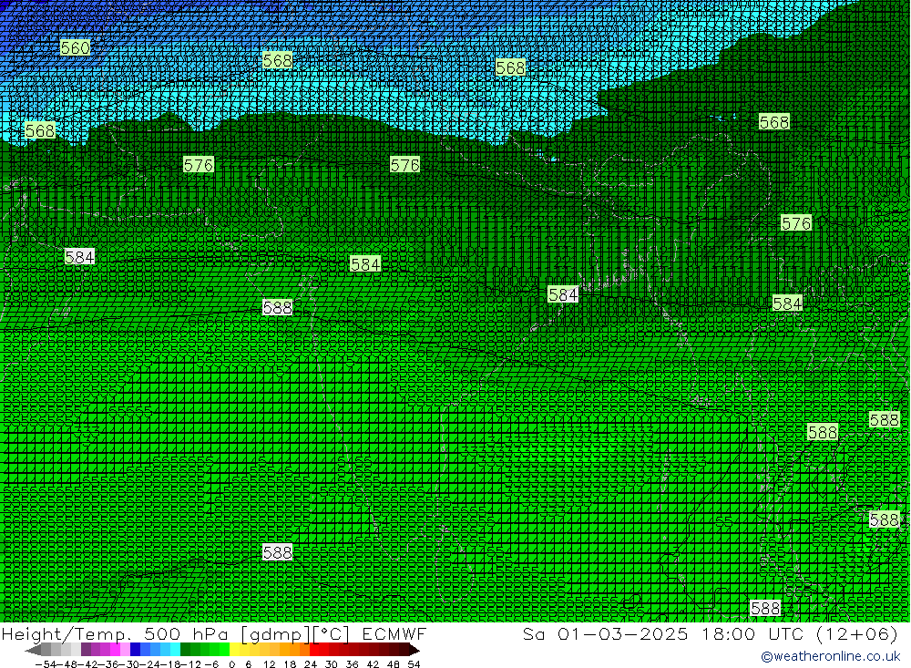Click the positive '48' legend value
The width and height of the screenshot is (911, 668).
click(x=394, y=664)
